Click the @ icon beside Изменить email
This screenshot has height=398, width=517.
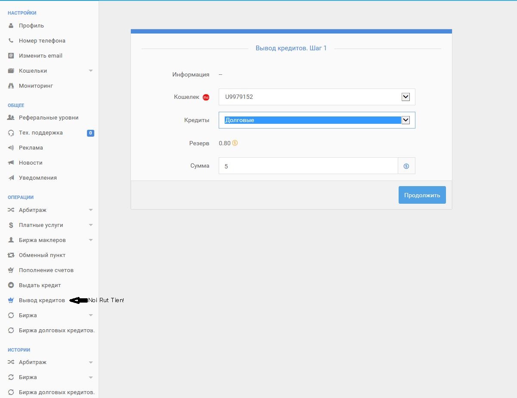[x=11, y=56]
